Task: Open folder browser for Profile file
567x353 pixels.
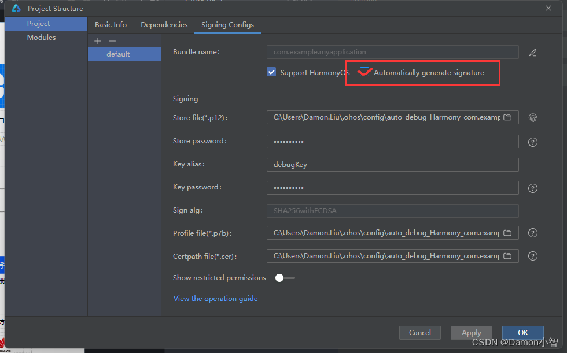Action: click(508, 233)
